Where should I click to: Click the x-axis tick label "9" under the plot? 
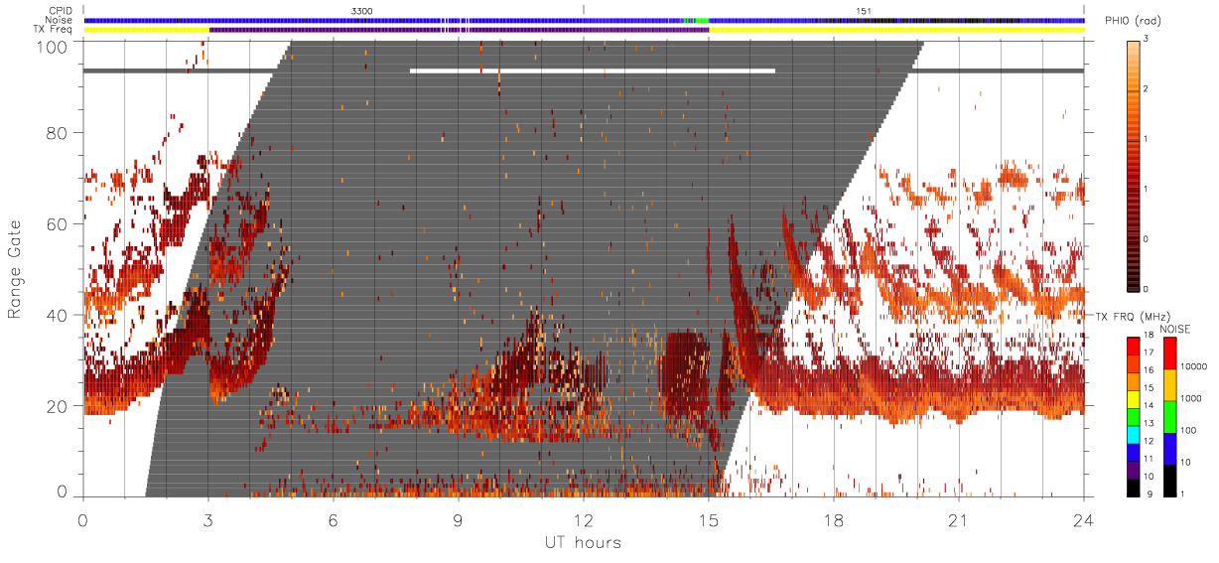458,519
